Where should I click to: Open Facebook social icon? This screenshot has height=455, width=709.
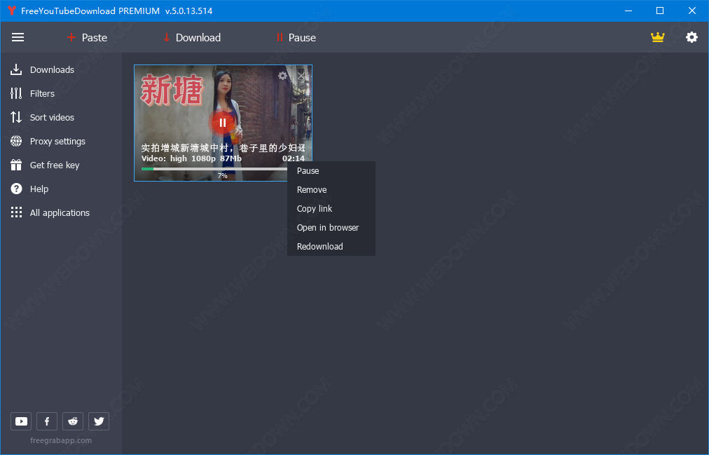[47, 421]
